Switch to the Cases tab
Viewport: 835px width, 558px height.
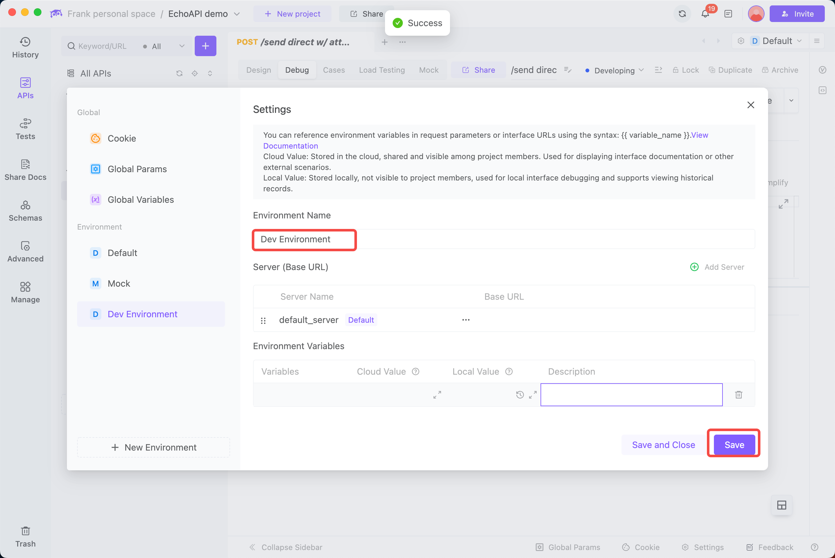point(334,70)
